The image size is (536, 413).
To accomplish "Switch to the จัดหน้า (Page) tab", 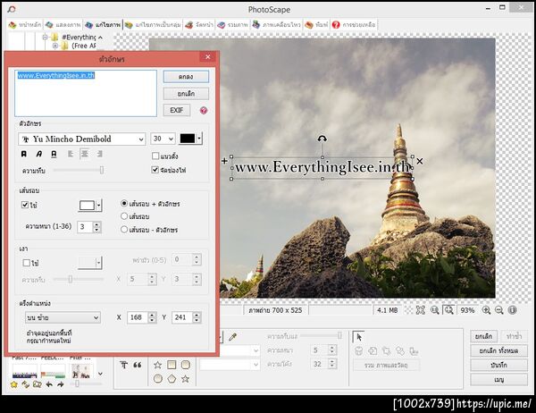I will (x=199, y=25).
